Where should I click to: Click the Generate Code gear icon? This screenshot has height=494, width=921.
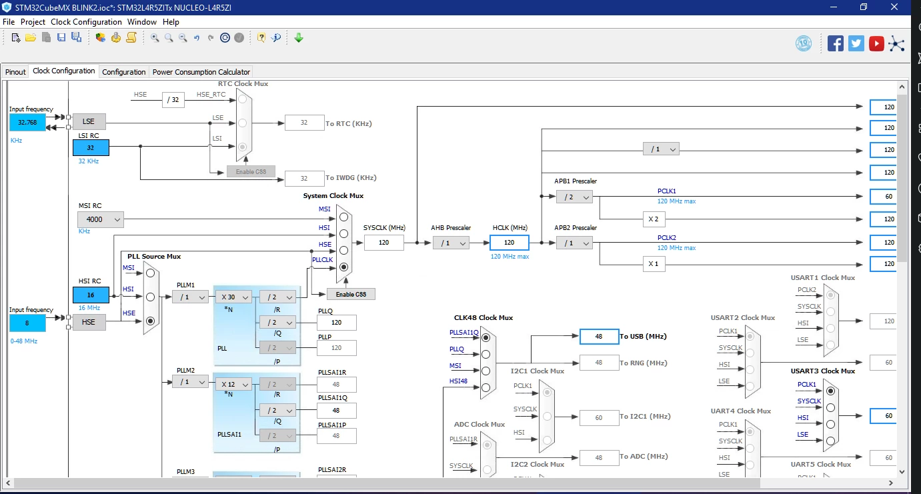(x=116, y=38)
